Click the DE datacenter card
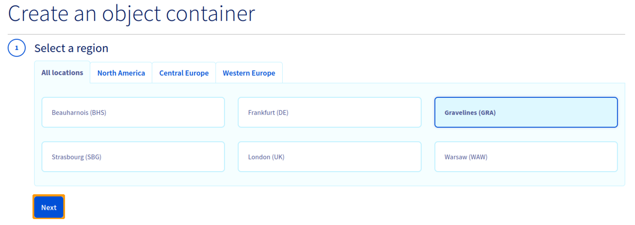The height and width of the screenshot is (225, 635). [x=329, y=112]
